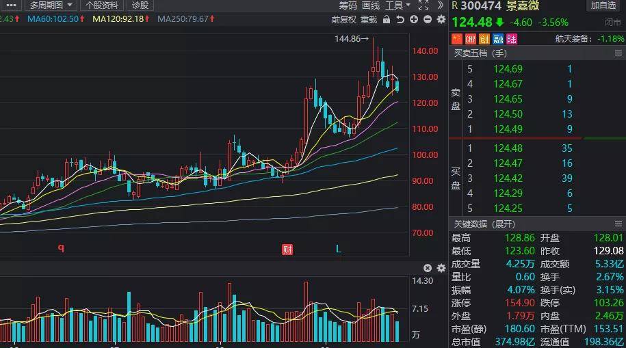The image size is (626, 348).
Task: Zoom out chart with minus icon
Action: [x=427, y=19]
